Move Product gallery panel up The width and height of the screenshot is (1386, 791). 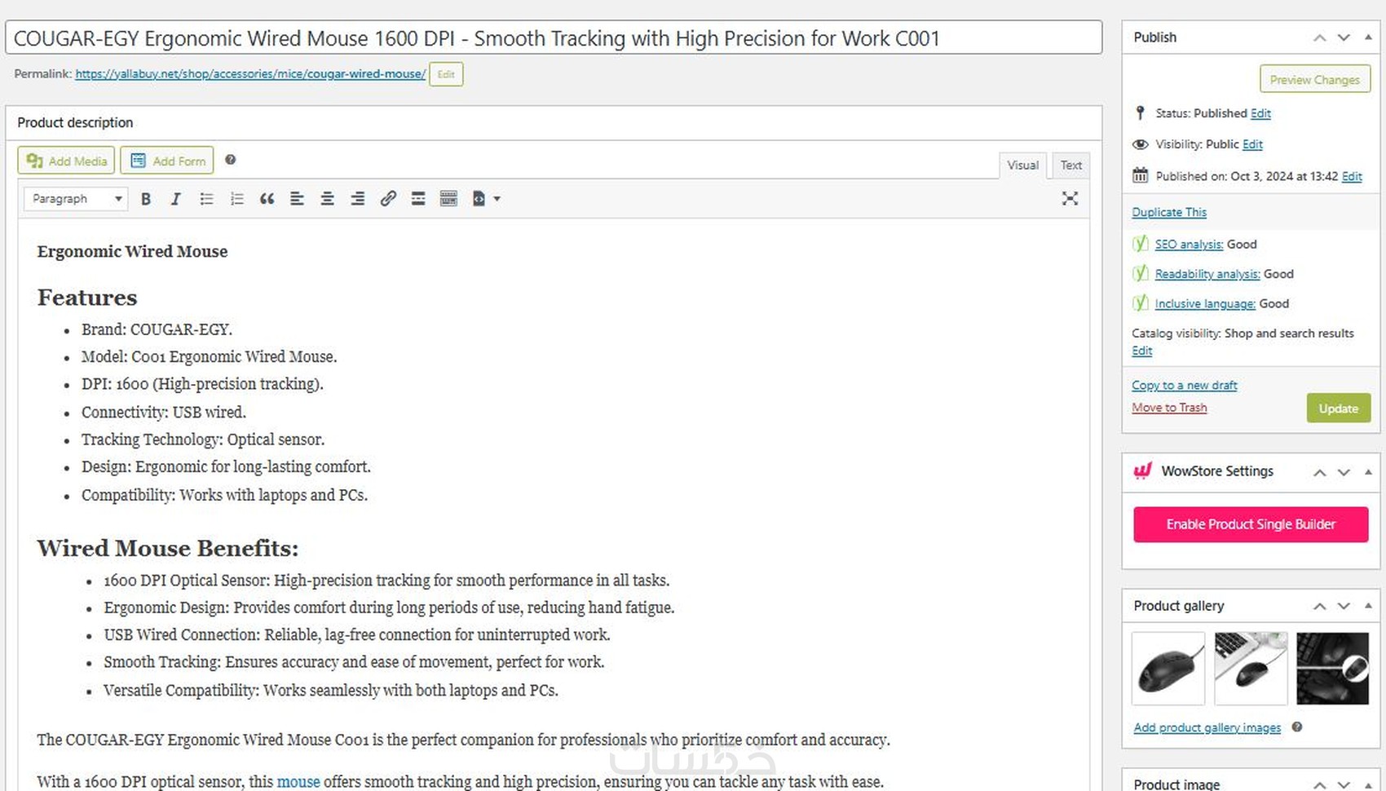[x=1319, y=606]
